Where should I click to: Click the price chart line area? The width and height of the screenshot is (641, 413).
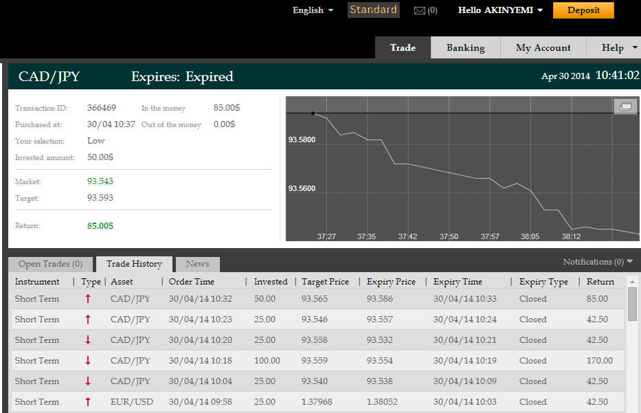(463, 168)
